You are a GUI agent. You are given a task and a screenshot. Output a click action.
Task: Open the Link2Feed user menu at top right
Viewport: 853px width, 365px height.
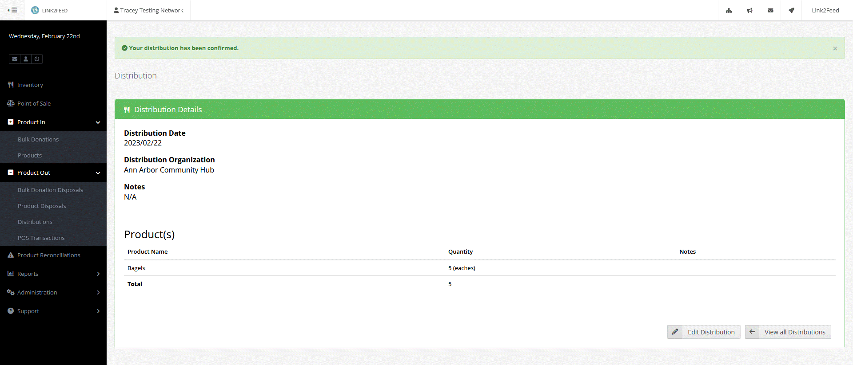click(825, 10)
